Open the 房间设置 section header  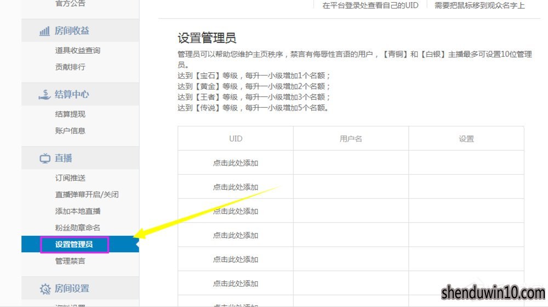tap(80, 288)
